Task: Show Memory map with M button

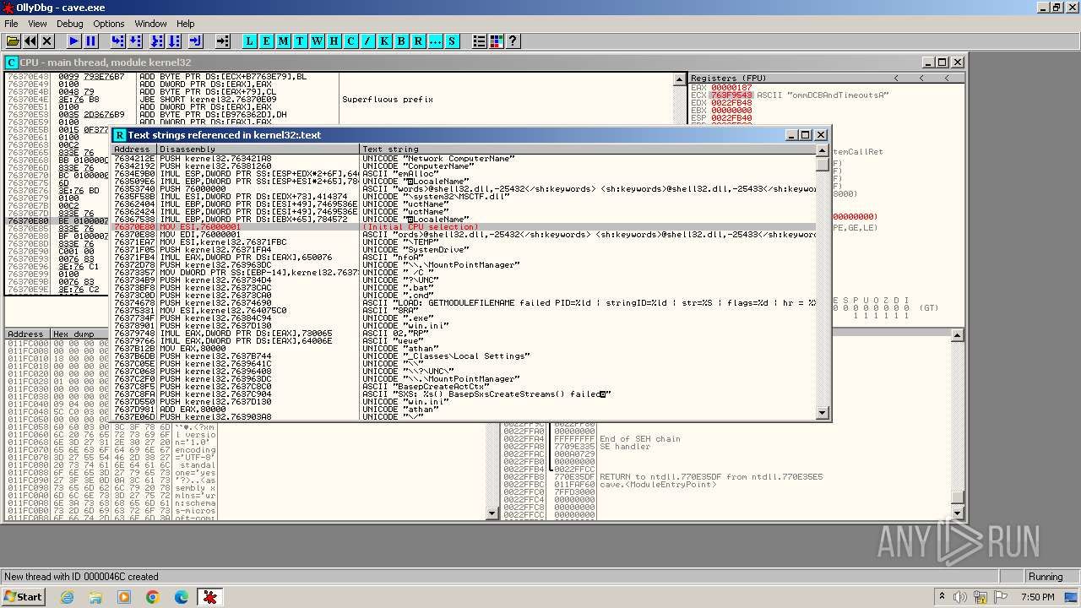Action: pos(284,41)
